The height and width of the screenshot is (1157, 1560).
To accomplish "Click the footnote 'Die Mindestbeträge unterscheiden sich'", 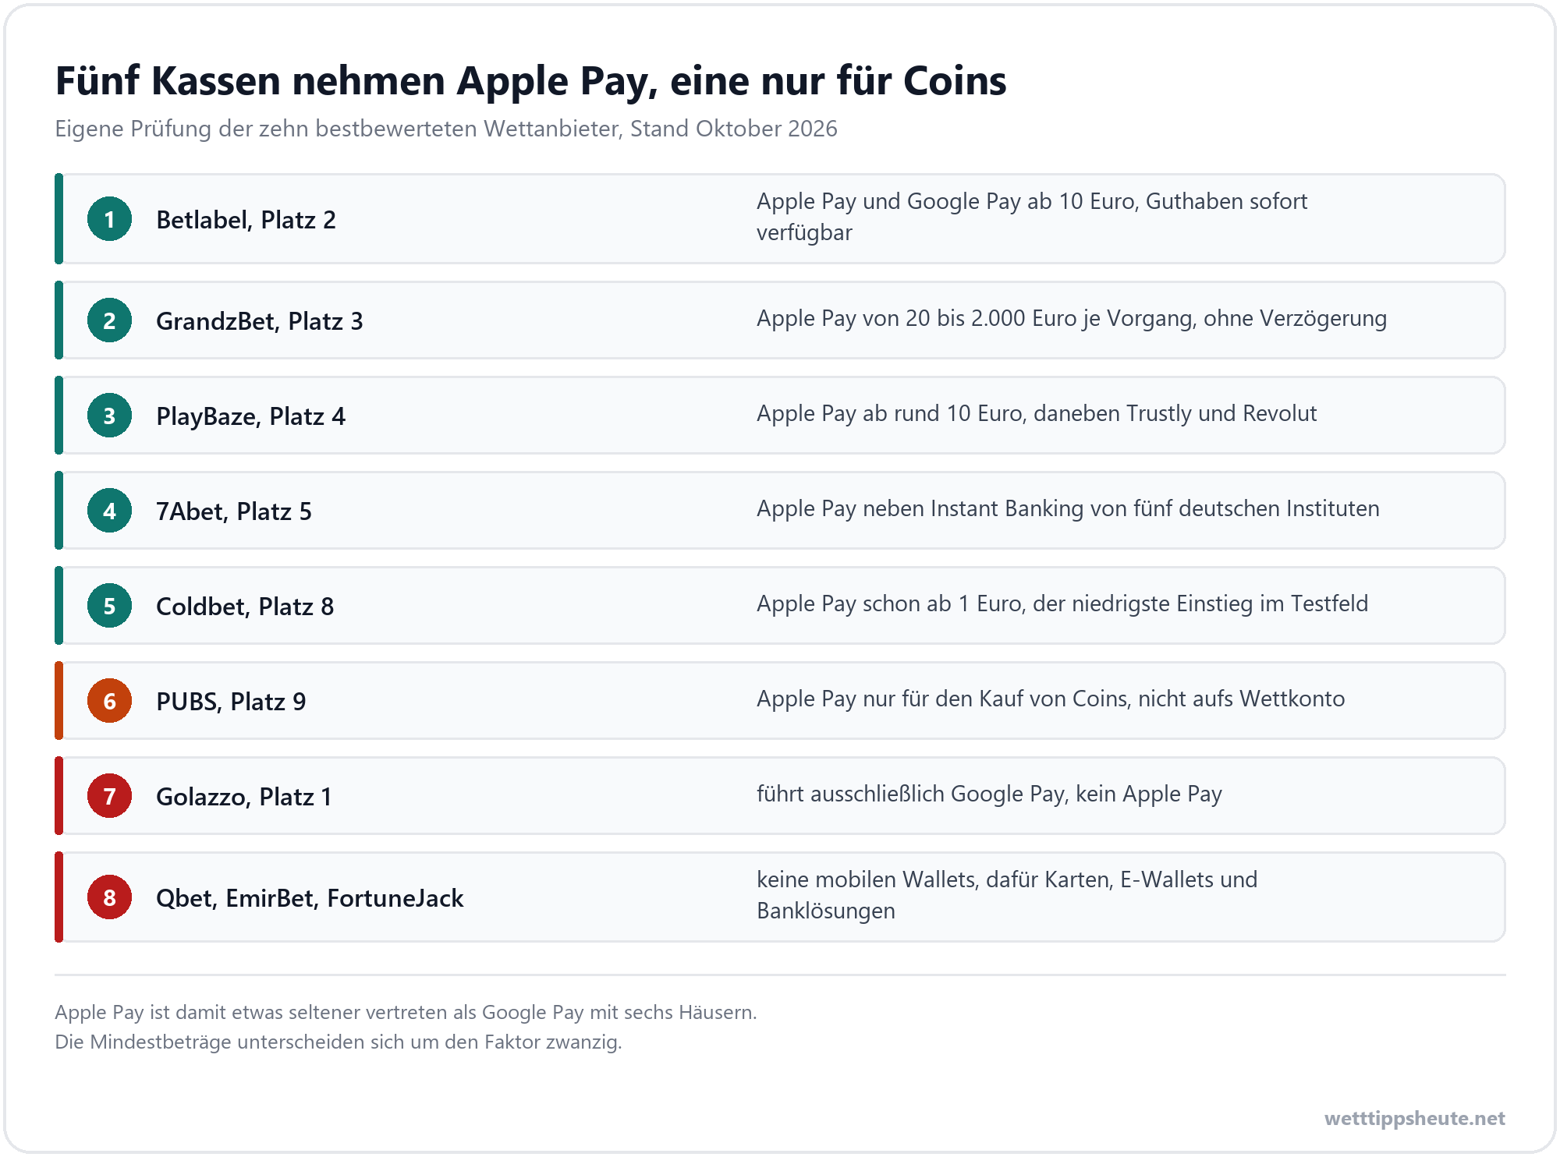I will coord(339,1042).
